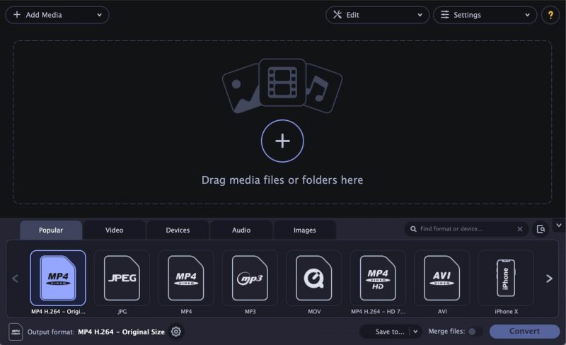Click the help question mark icon
The image size is (566, 345).
[550, 15]
